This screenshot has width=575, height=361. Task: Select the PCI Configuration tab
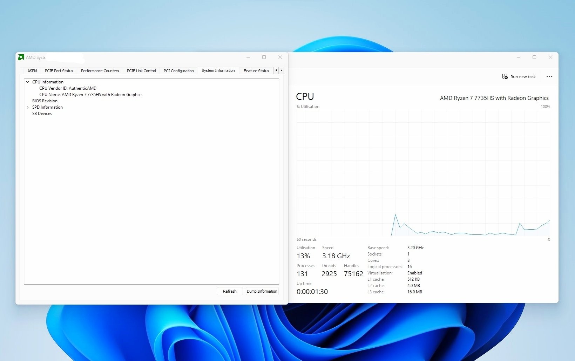(178, 71)
